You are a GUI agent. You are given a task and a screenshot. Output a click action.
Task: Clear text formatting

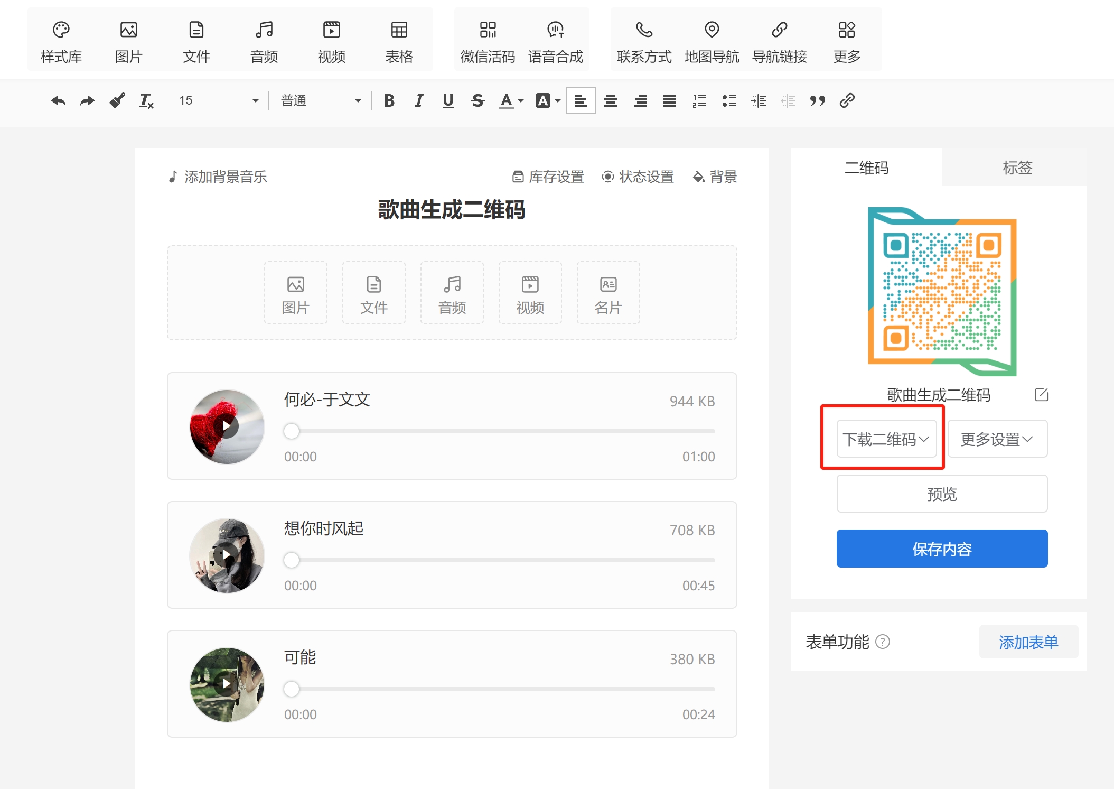coord(147,100)
